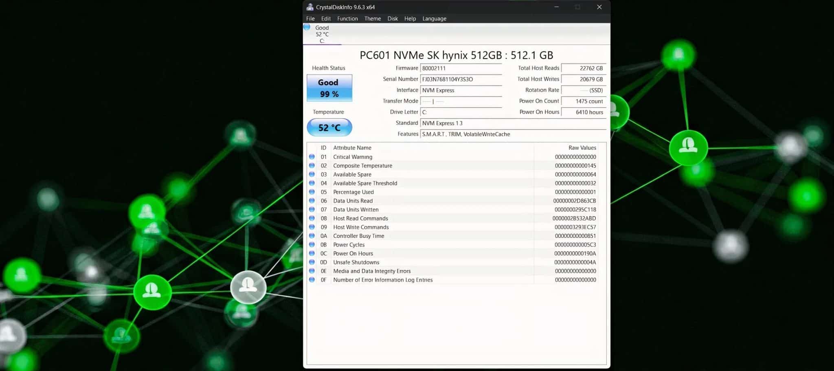834x371 pixels.
Task: Click the Good 99% health status badge
Action: click(x=329, y=88)
